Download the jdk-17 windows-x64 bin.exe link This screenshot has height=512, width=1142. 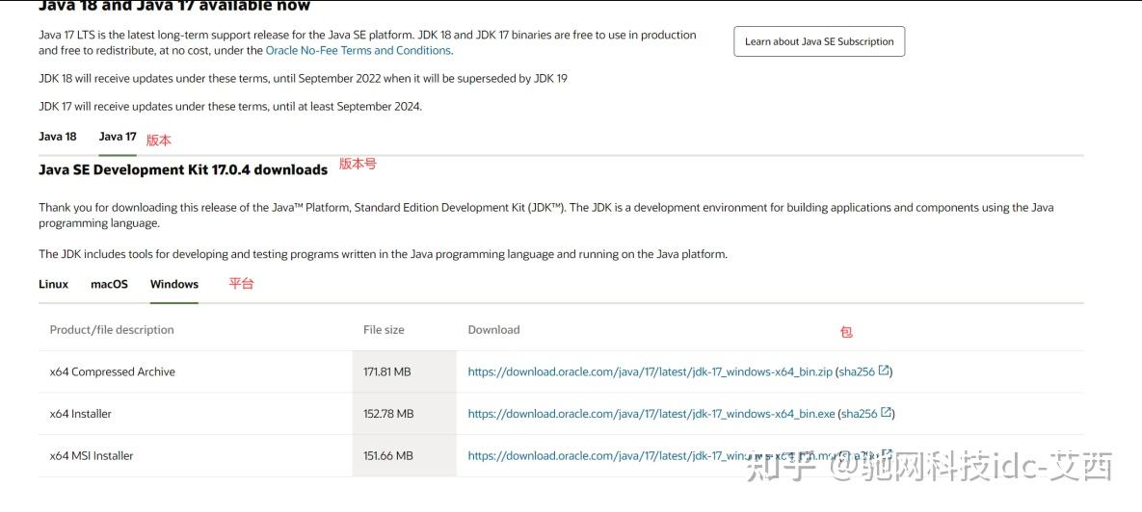(x=651, y=414)
